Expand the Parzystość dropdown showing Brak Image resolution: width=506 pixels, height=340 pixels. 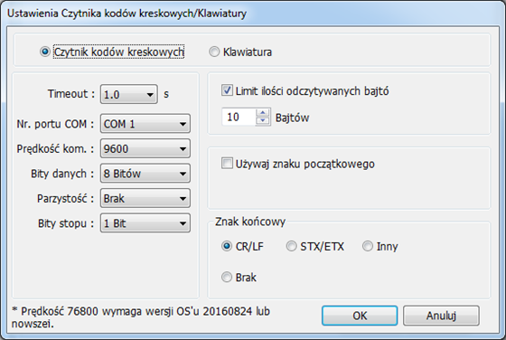coord(145,198)
